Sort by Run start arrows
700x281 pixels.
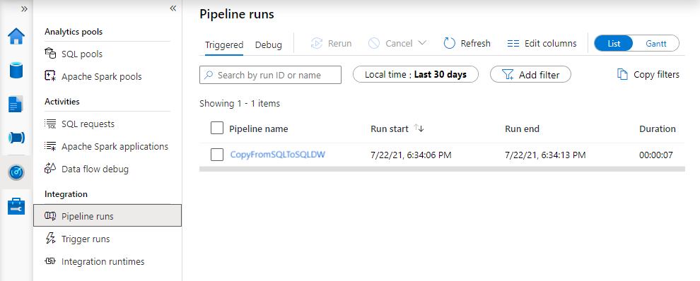point(419,128)
